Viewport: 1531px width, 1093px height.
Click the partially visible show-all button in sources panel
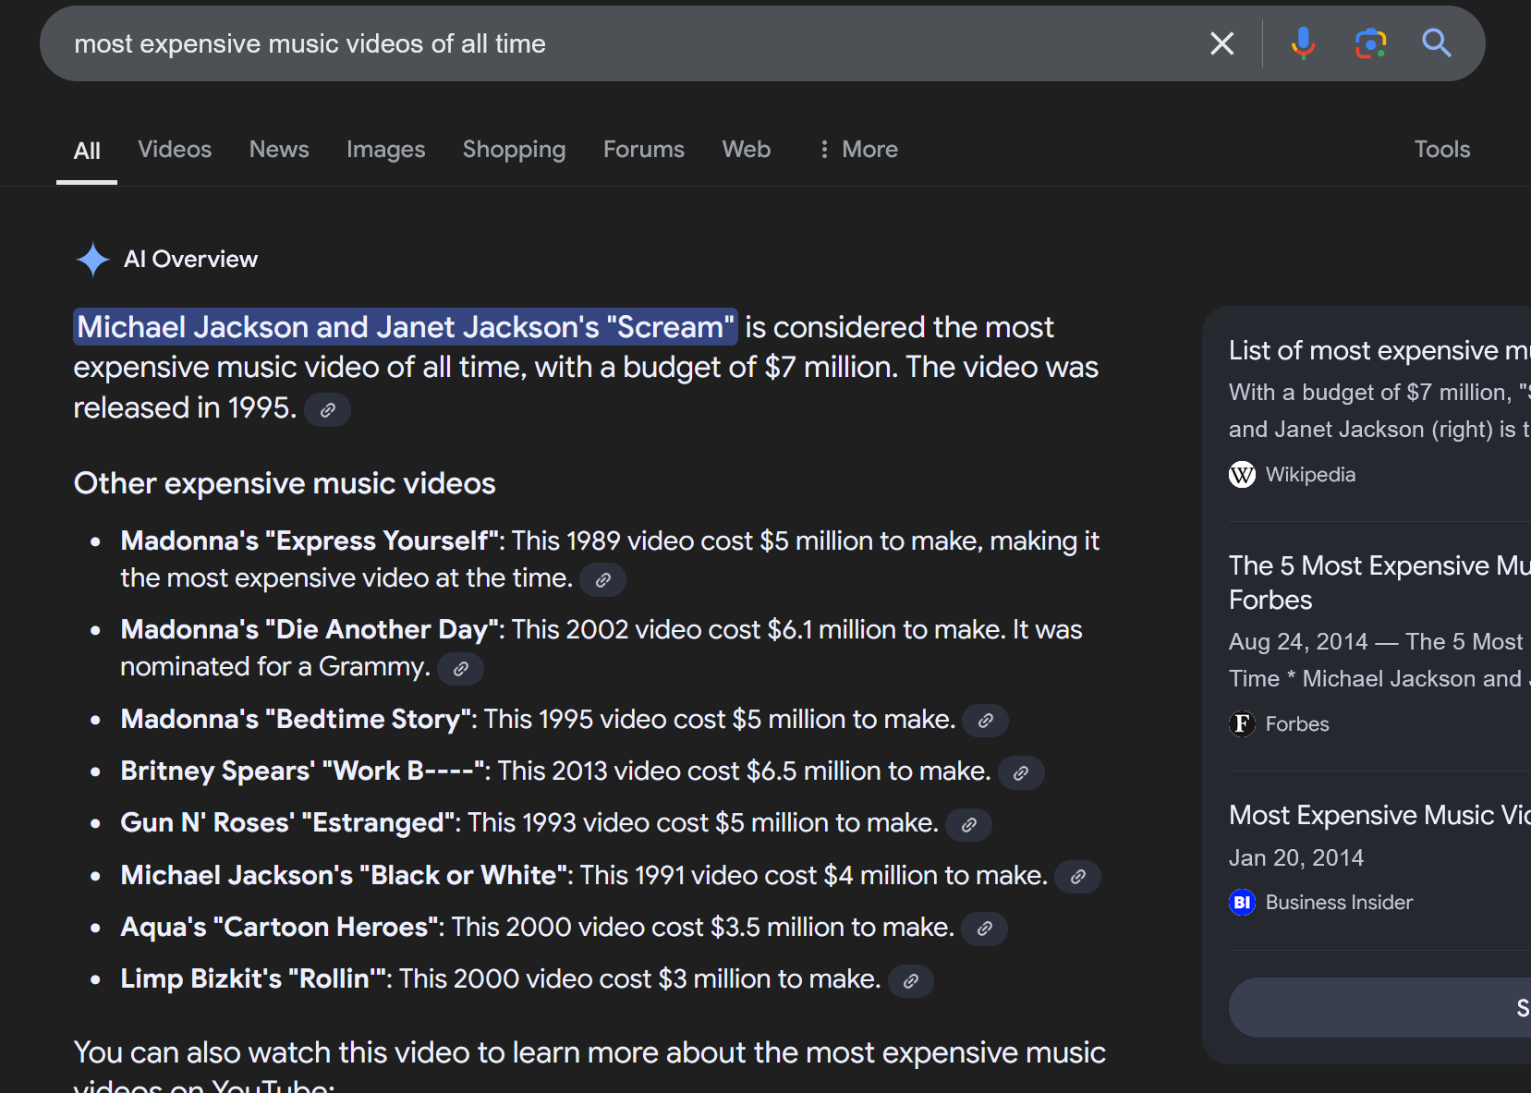click(x=1379, y=1008)
